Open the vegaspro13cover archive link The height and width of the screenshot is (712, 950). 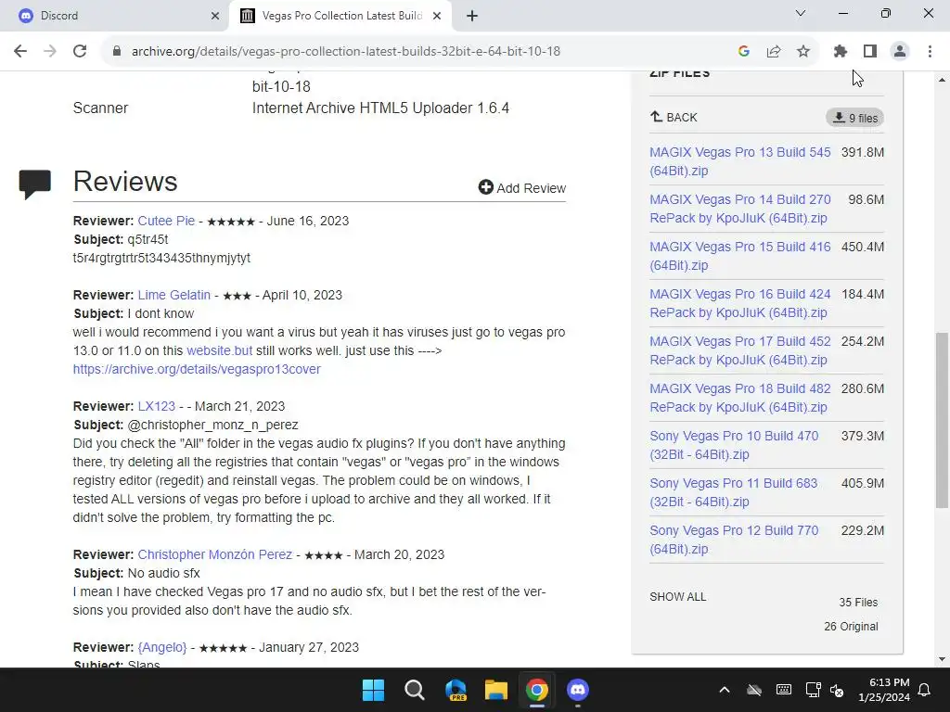[197, 369]
